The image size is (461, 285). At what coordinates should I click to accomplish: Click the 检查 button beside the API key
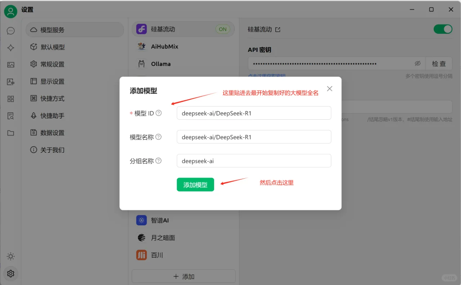click(439, 63)
